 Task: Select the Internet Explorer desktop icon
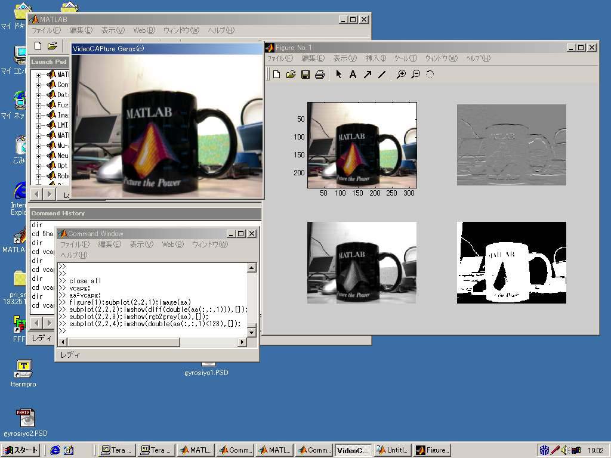(18, 199)
